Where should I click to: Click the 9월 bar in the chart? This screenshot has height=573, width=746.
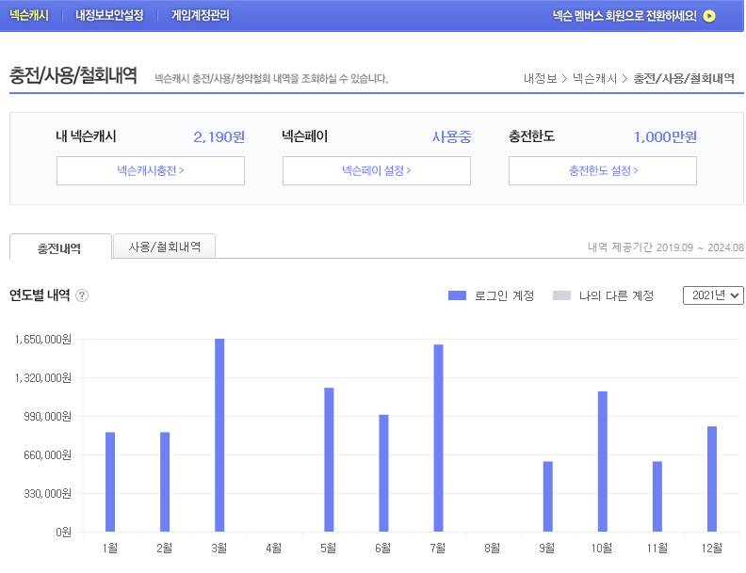pyautogui.click(x=547, y=497)
